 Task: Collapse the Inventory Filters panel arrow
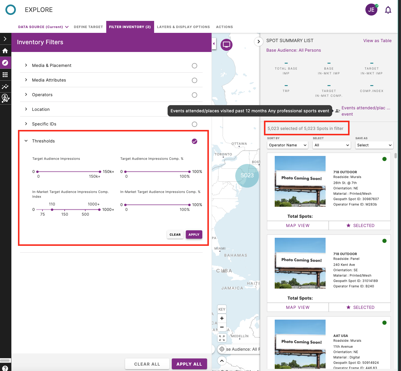[x=214, y=44]
